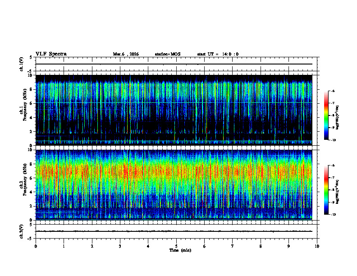The height and width of the screenshot is (276, 357).
Task: Click the ch.2 color bar "log(PSD)" unit label
Action: [338, 192]
